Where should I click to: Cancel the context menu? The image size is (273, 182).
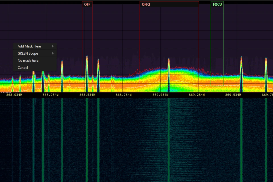[x=23, y=68]
